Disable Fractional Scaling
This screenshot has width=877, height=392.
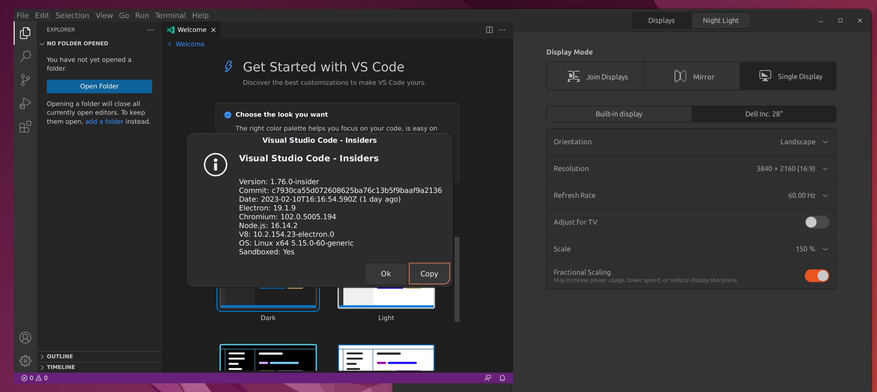(x=817, y=276)
